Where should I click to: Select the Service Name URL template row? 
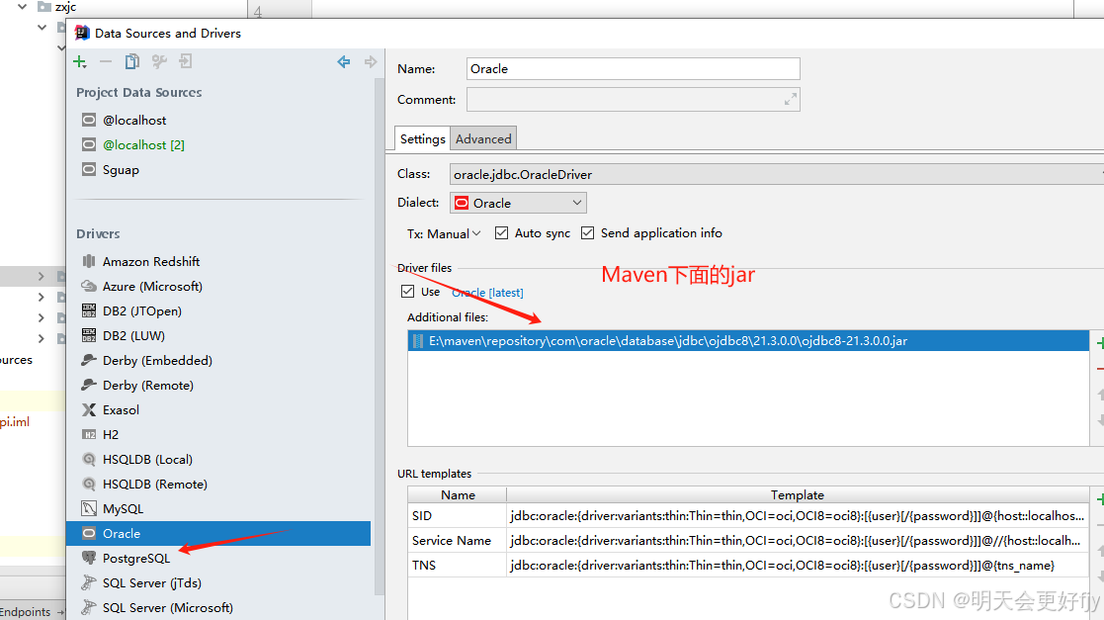(748, 540)
